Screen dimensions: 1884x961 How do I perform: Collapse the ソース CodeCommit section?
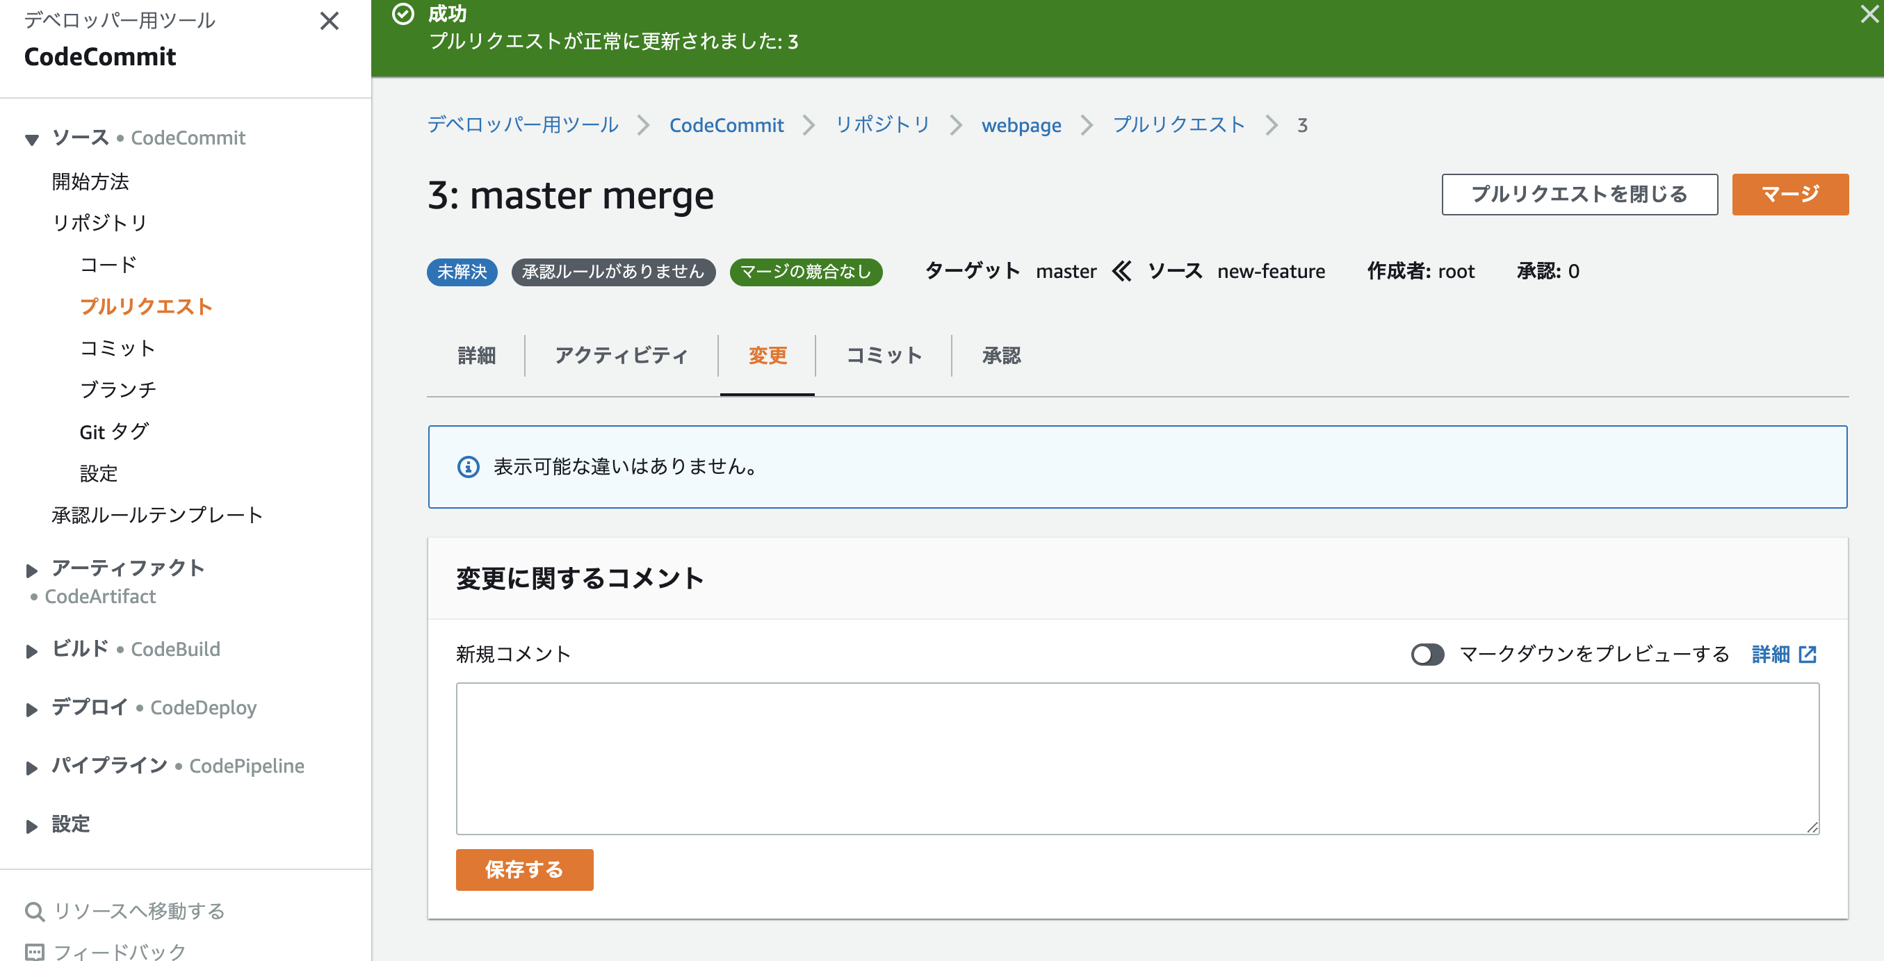pyautogui.click(x=31, y=139)
